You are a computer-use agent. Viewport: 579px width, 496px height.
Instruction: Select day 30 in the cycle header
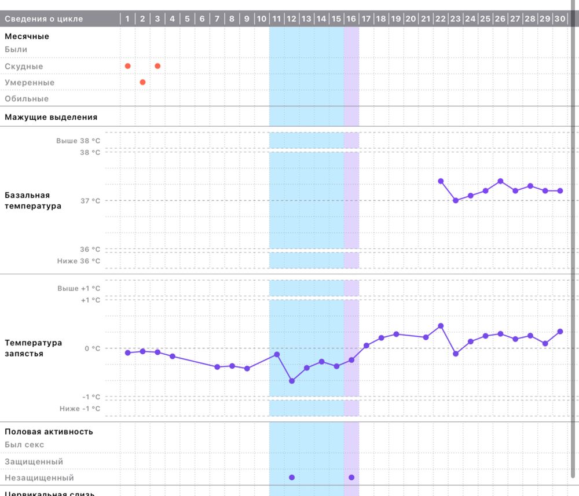[560, 19]
